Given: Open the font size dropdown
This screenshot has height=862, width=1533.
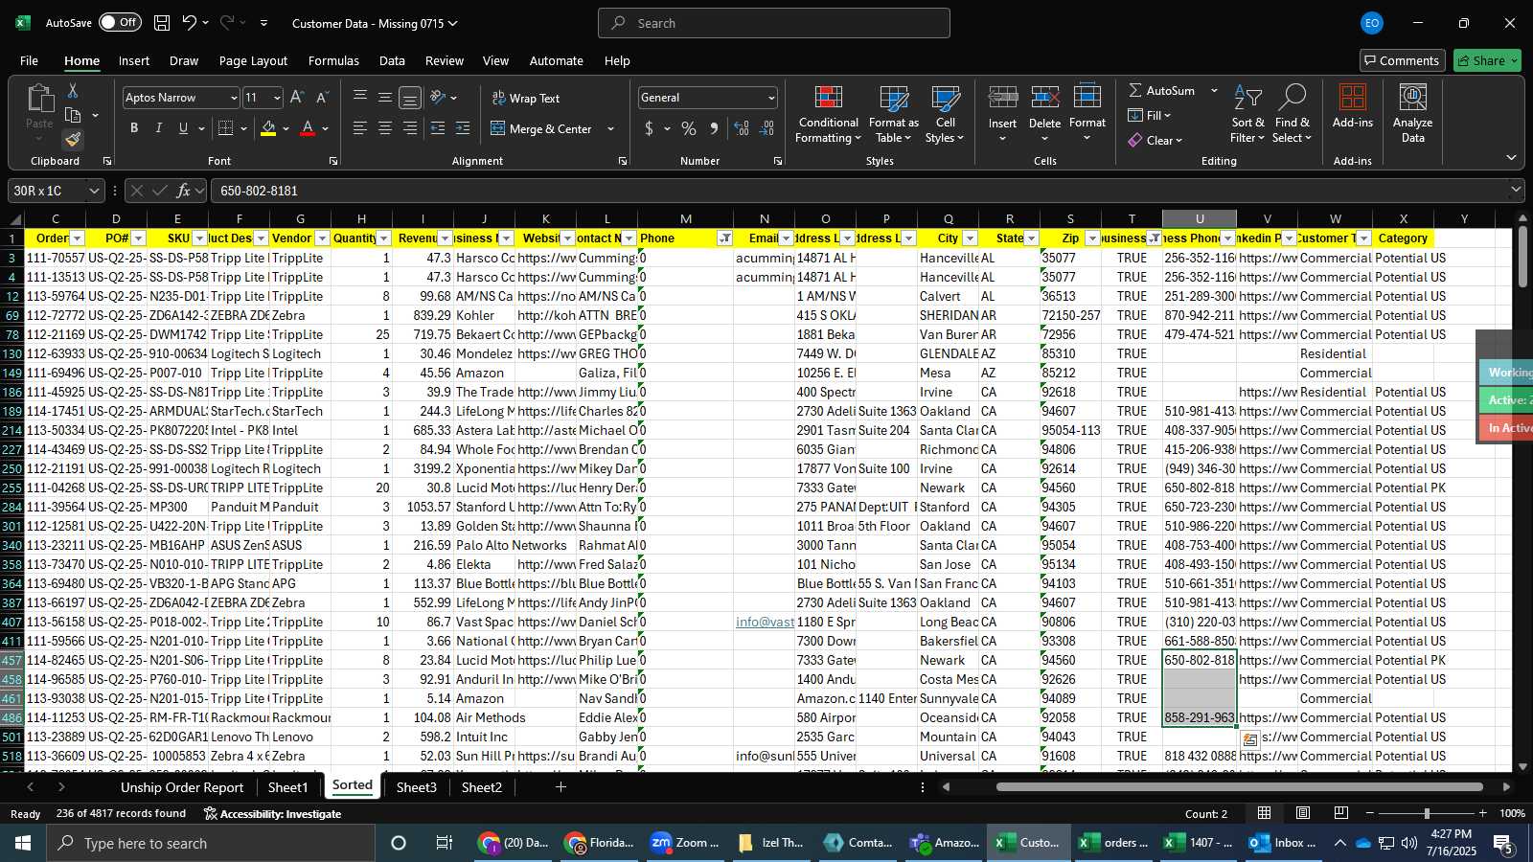Looking at the screenshot, I should click(x=277, y=98).
